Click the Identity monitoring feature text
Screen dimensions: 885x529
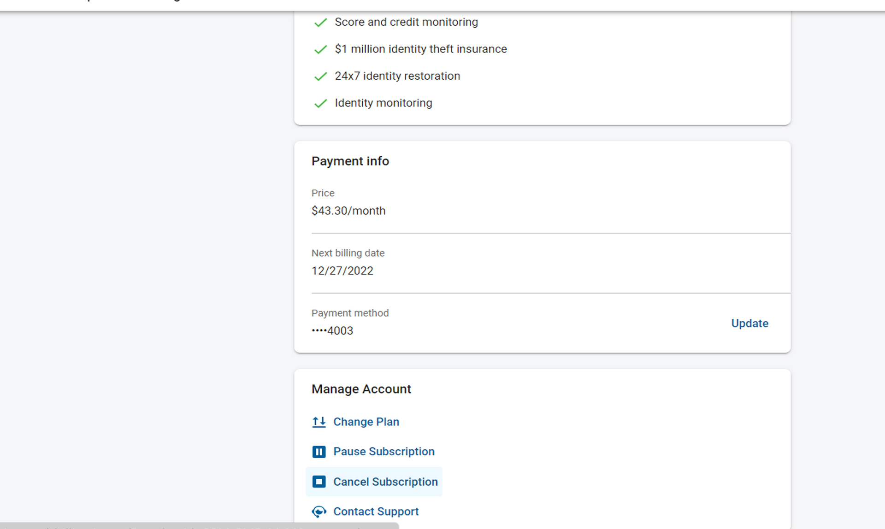(x=383, y=103)
